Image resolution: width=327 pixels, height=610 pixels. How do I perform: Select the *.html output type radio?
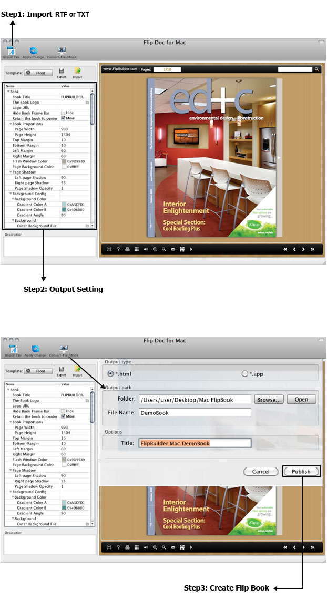pyautogui.click(x=110, y=373)
